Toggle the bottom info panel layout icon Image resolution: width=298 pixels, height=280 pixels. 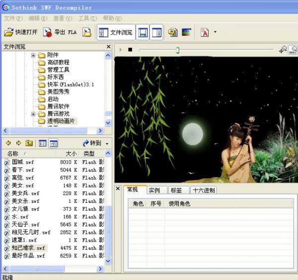143,32
